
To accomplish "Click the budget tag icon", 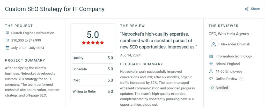I will 7,40.
